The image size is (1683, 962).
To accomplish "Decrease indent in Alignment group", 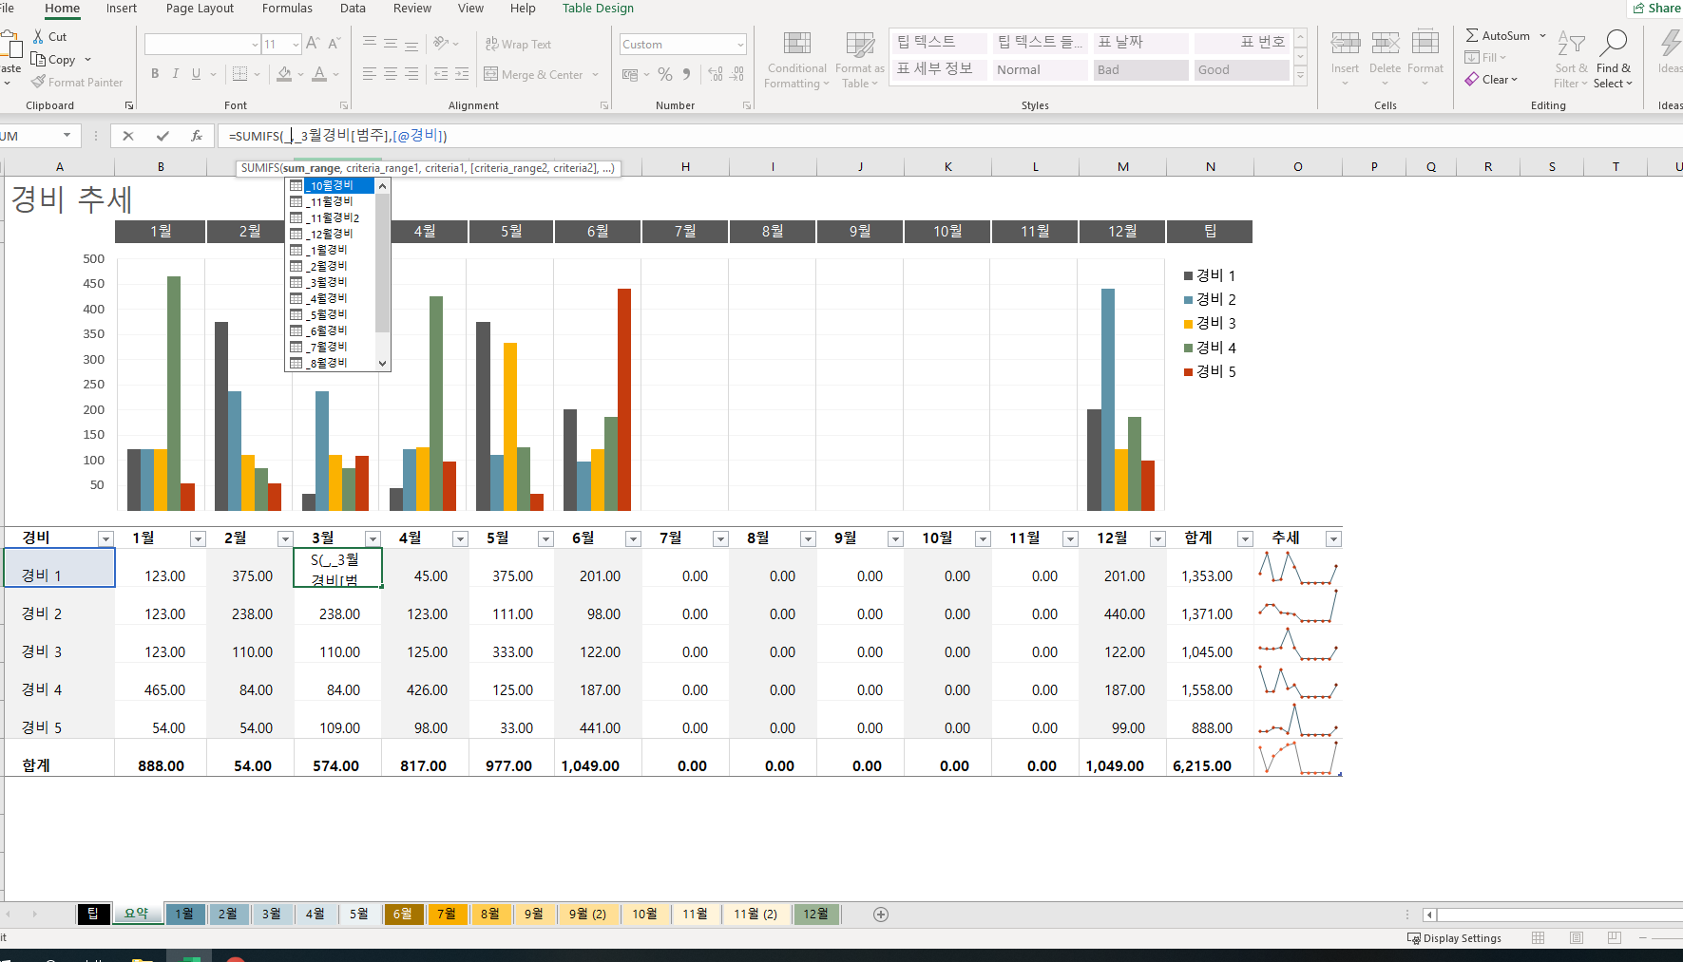I will (441, 74).
